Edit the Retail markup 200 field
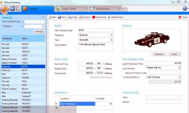The width and height of the screenshot is (189, 113). point(100,68)
